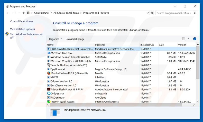Click Only-search publisher onlysearch
Viewport: 203px width, 122px height.
tap(101, 93)
